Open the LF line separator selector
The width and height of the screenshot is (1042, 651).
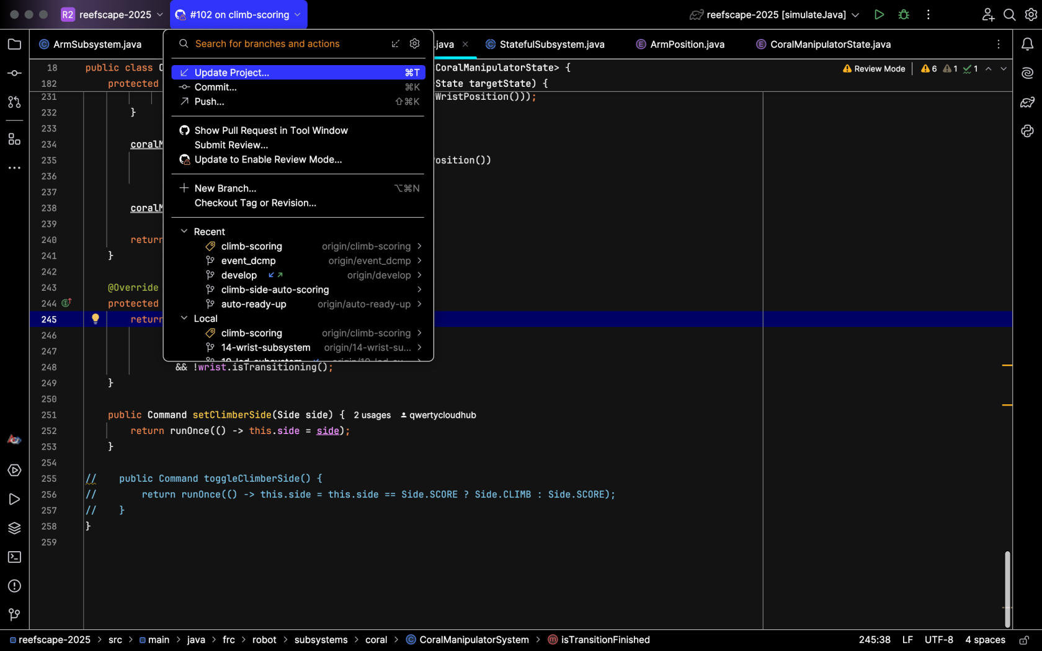[907, 640]
